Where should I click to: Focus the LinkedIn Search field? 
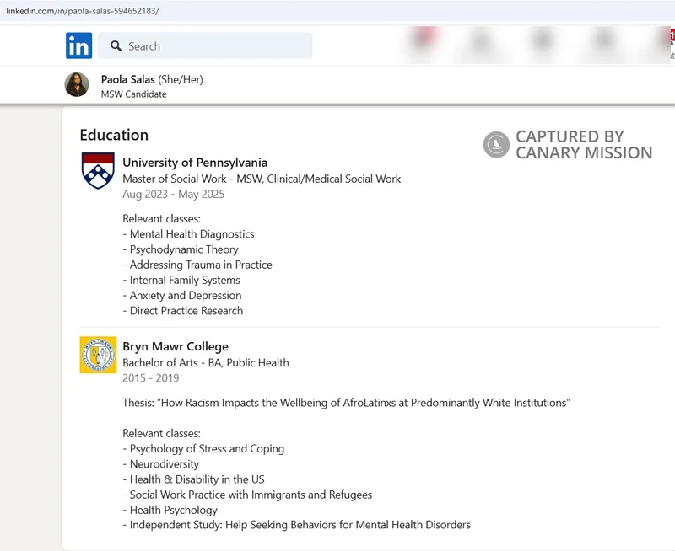point(205,45)
